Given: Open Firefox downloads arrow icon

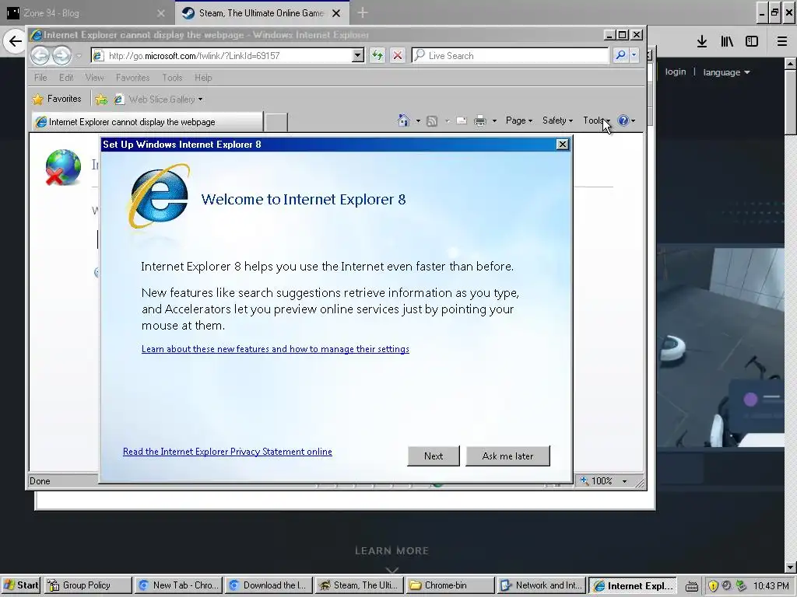Looking at the screenshot, I should (x=702, y=42).
